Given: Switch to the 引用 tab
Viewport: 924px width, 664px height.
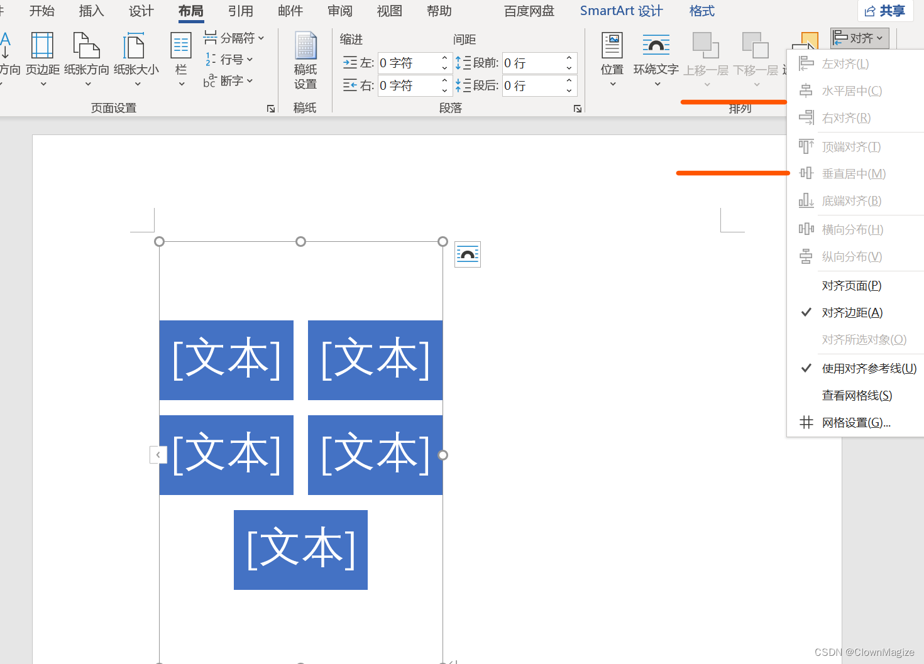Looking at the screenshot, I should pos(241,11).
